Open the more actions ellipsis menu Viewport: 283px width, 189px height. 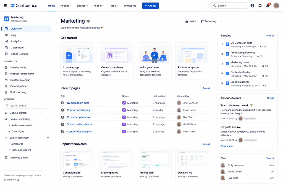(223, 21)
